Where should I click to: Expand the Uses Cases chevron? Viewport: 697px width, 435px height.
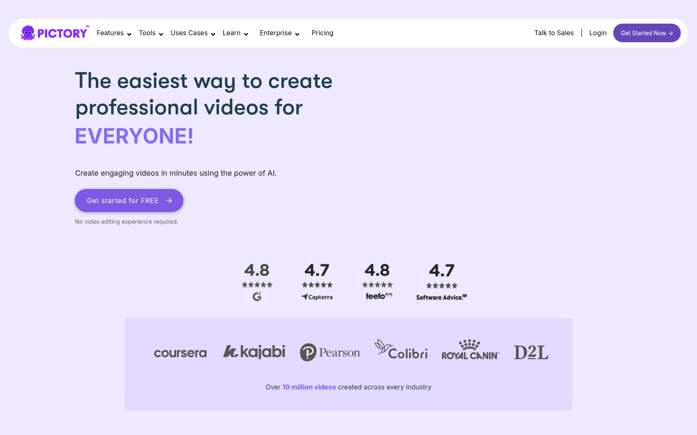[x=213, y=34]
